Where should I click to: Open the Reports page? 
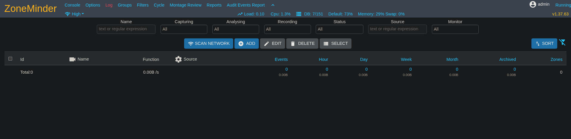coord(214,5)
